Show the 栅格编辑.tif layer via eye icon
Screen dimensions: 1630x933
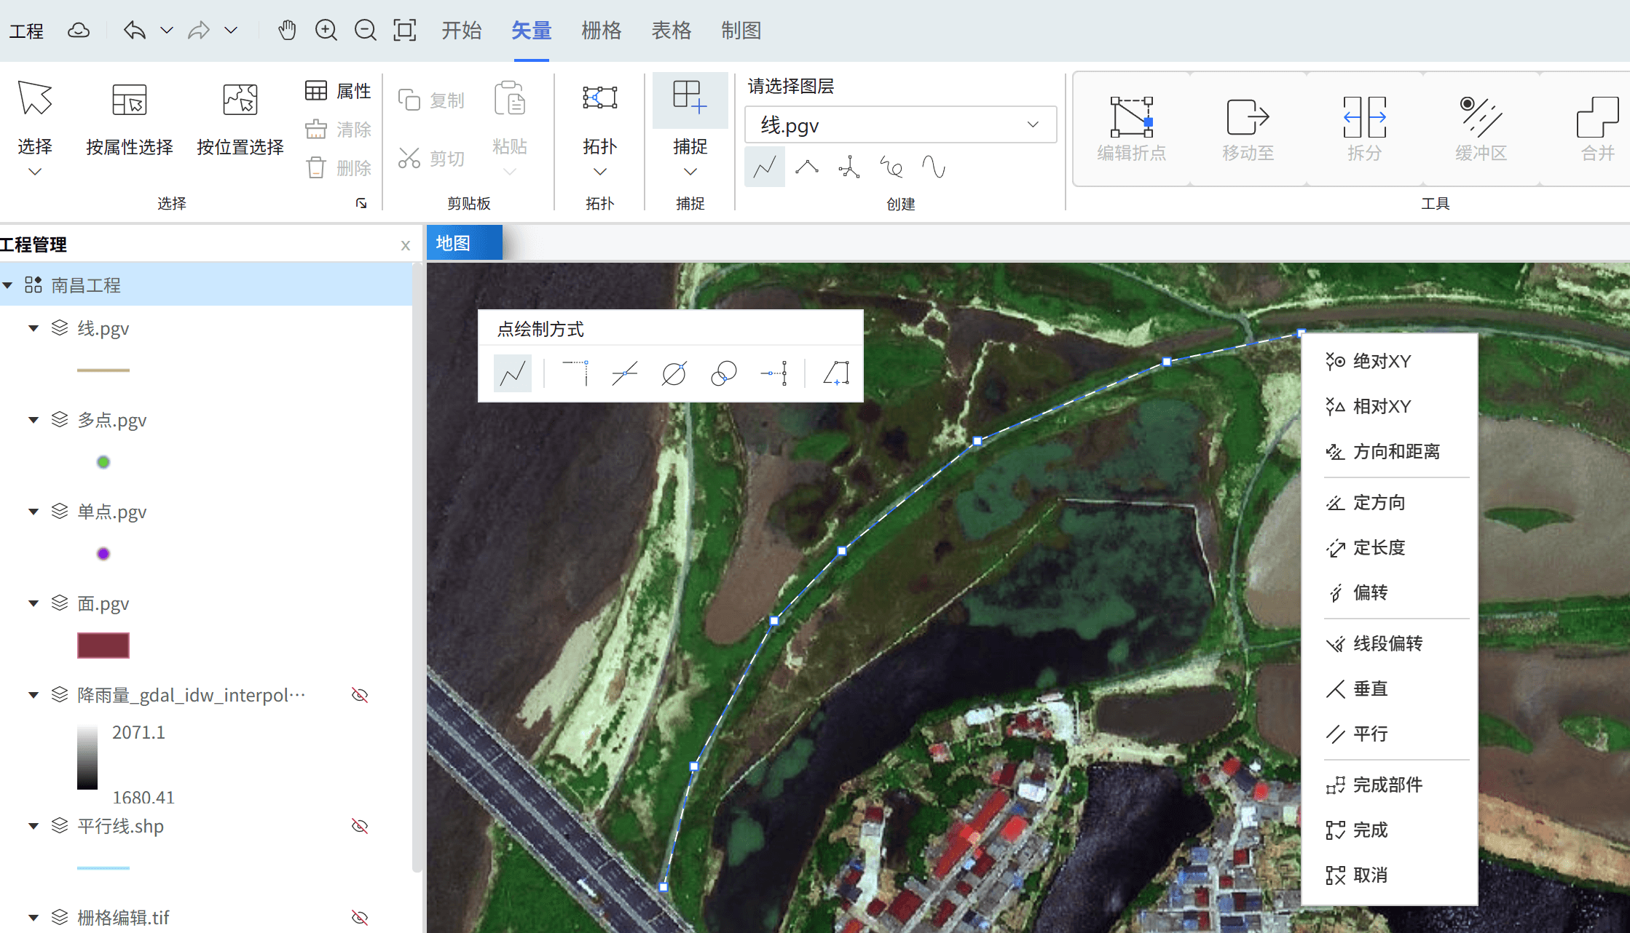pyautogui.click(x=360, y=917)
